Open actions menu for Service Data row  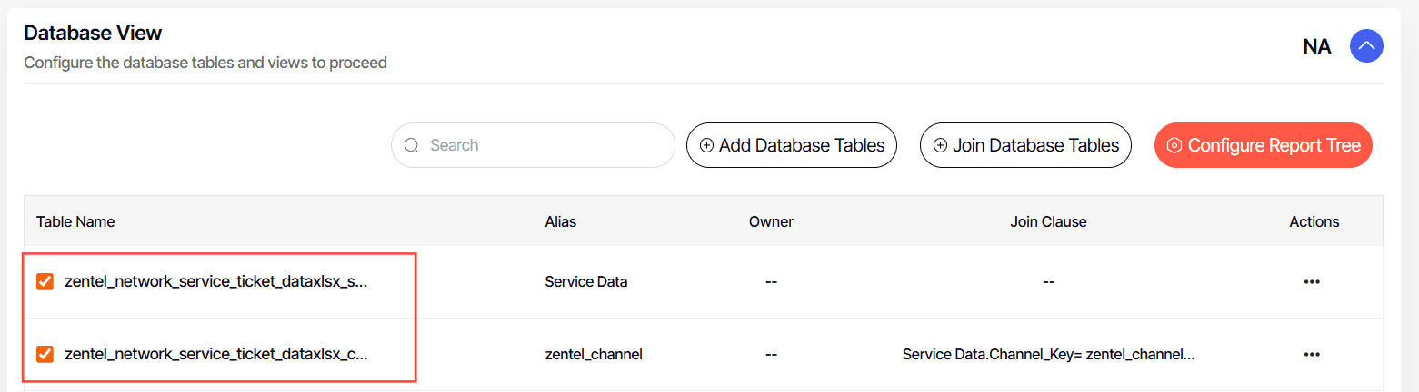[1312, 281]
